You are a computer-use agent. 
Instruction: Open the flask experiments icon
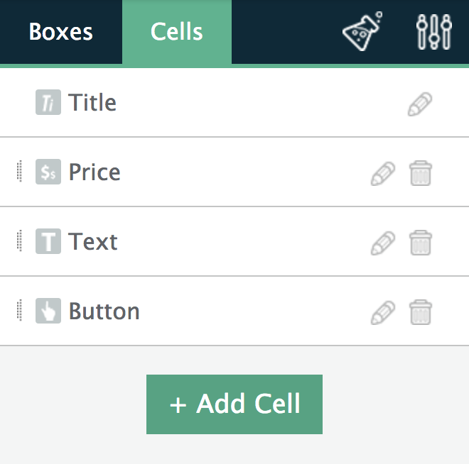(x=362, y=31)
